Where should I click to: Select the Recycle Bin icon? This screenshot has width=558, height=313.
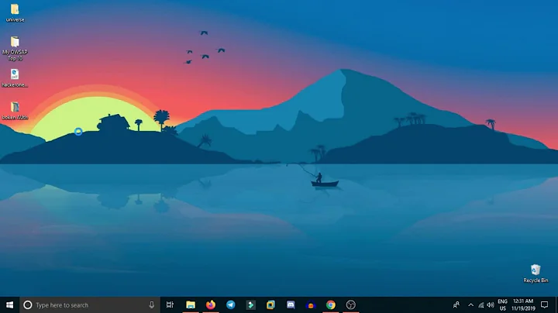[536, 273]
